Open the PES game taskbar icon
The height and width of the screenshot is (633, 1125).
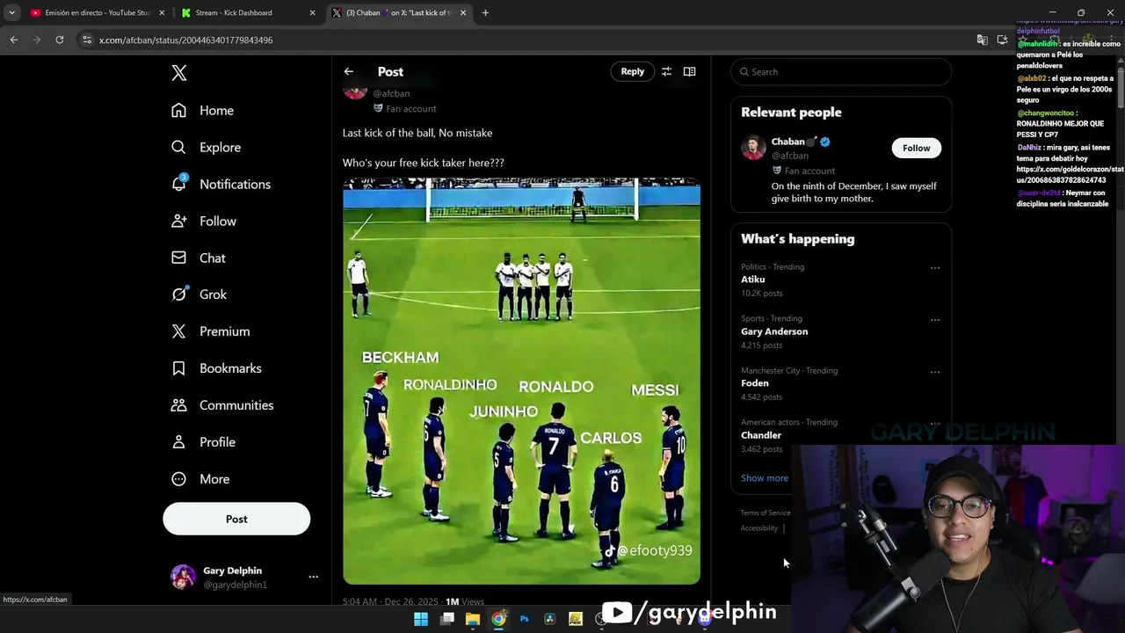pos(576,619)
